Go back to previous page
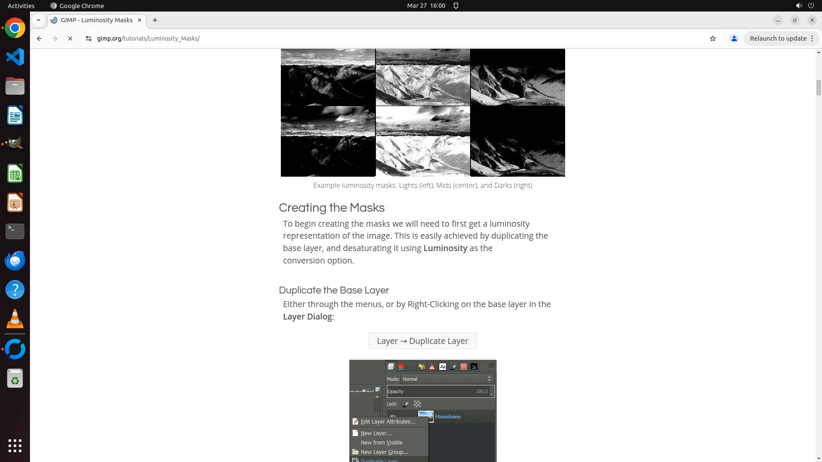This screenshot has height=462, width=822. point(39,38)
